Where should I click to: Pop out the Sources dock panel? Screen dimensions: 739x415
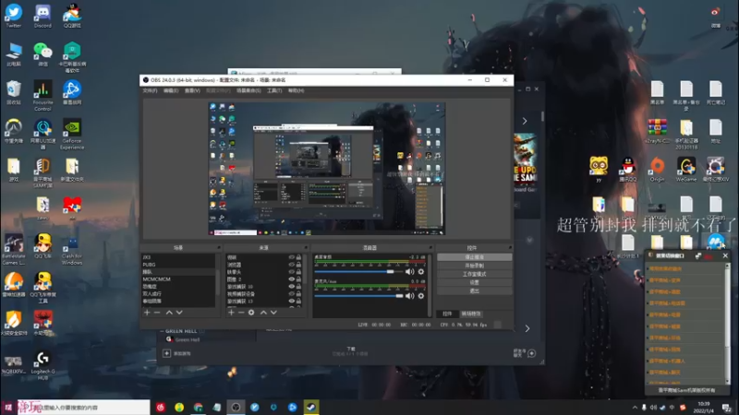point(306,247)
